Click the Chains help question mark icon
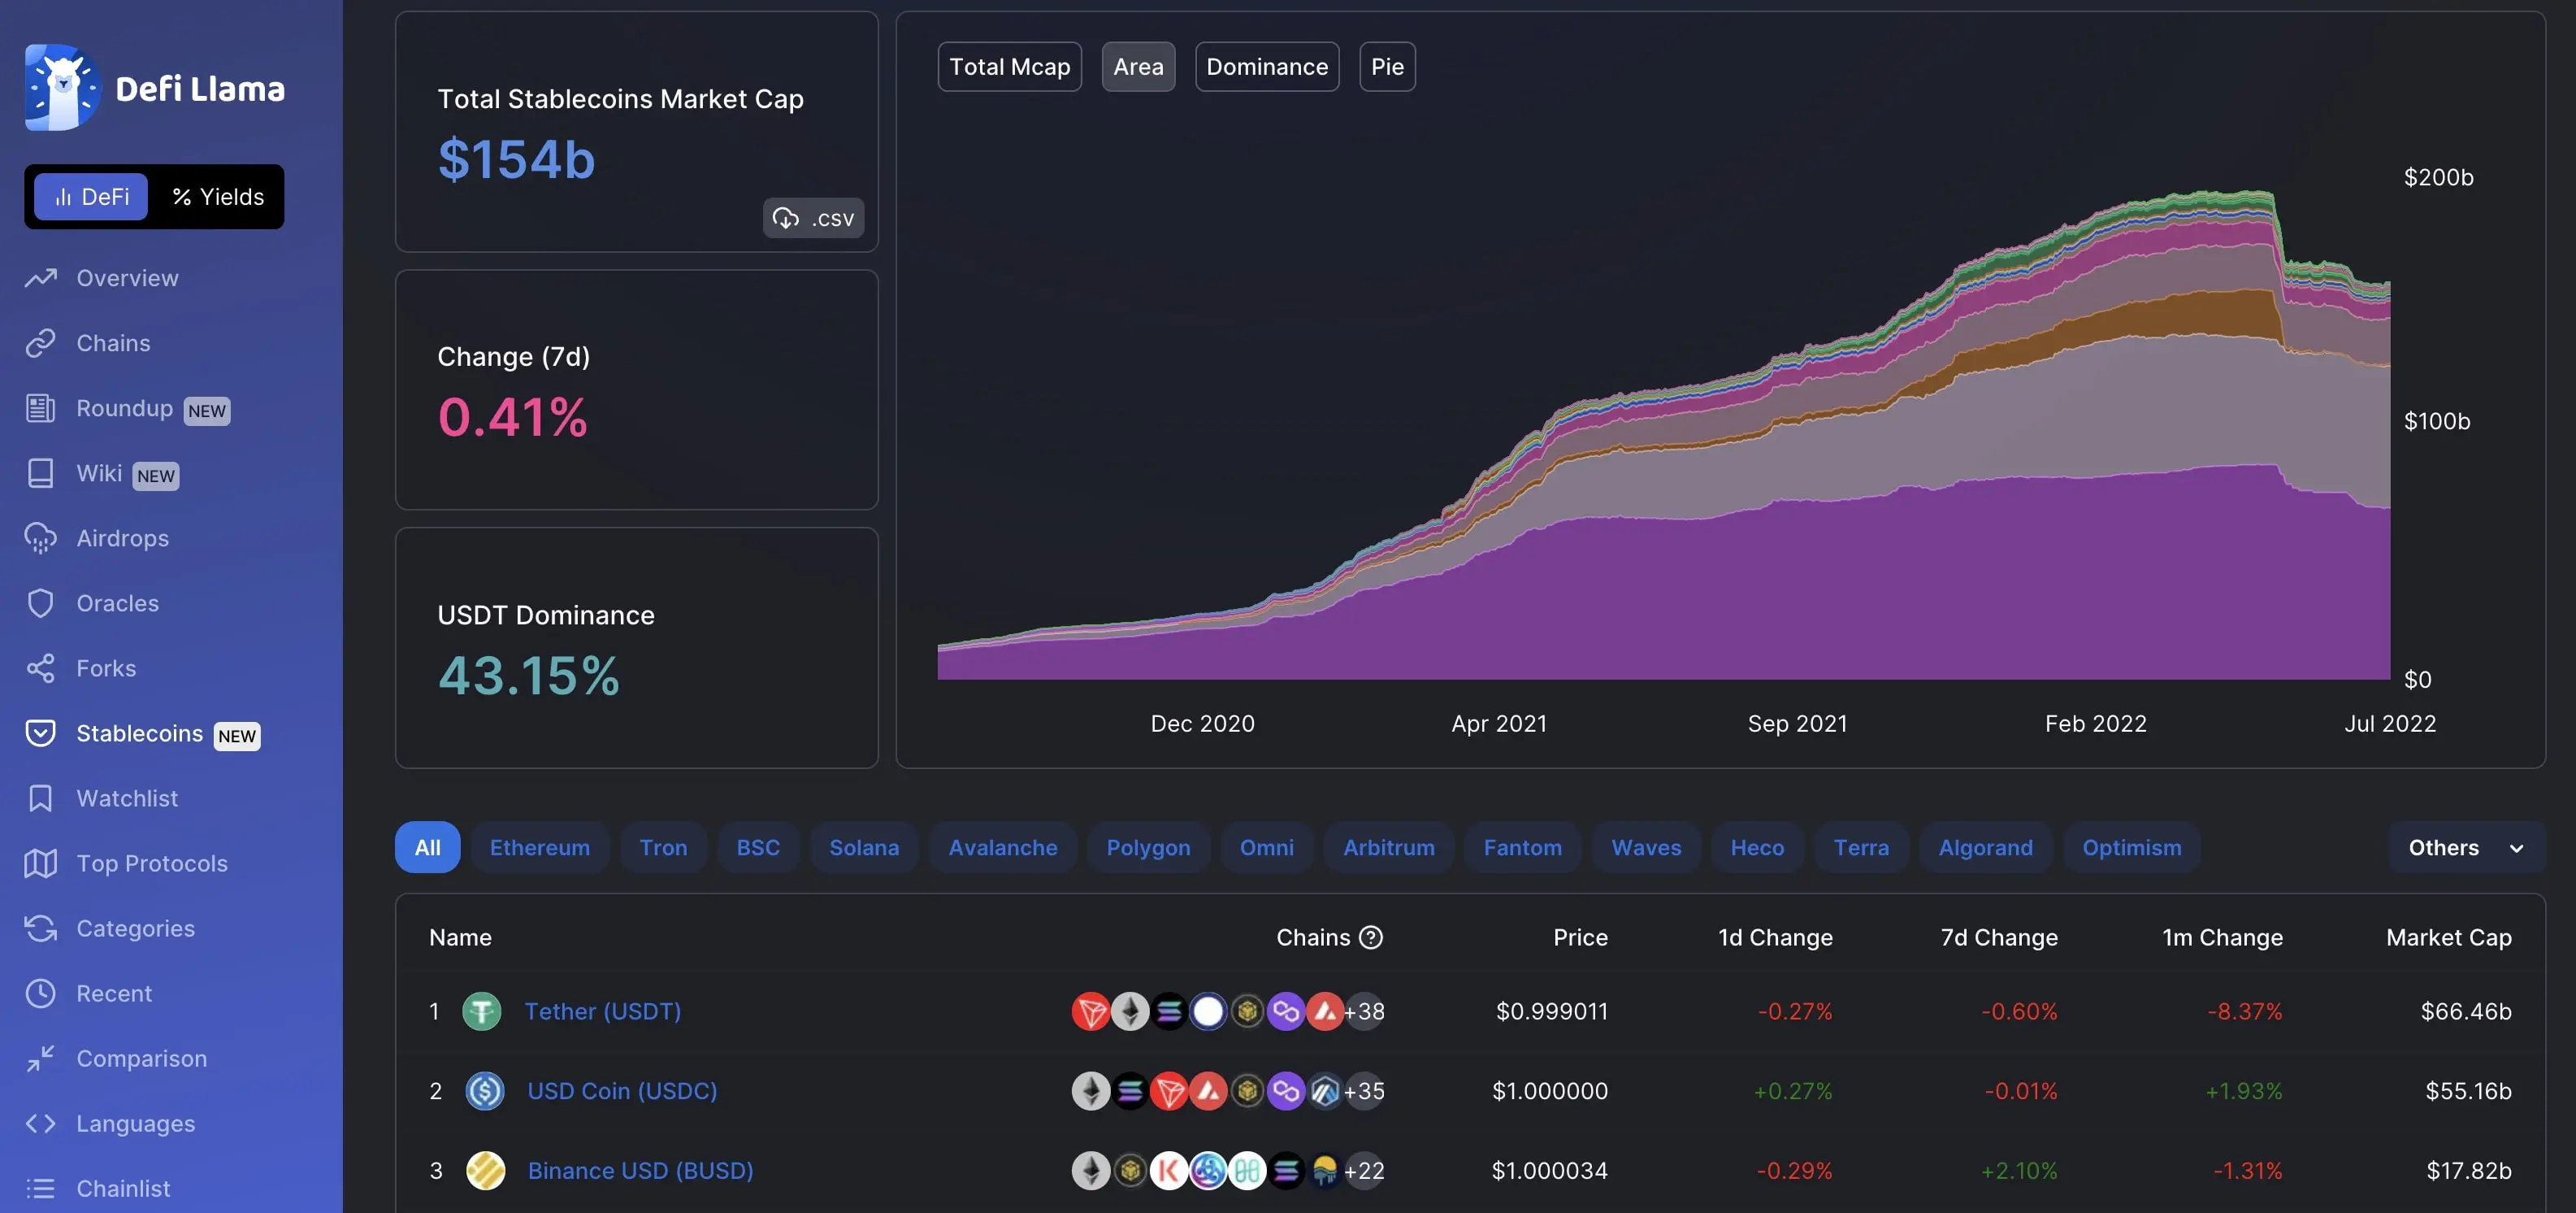 point(1372,937)
